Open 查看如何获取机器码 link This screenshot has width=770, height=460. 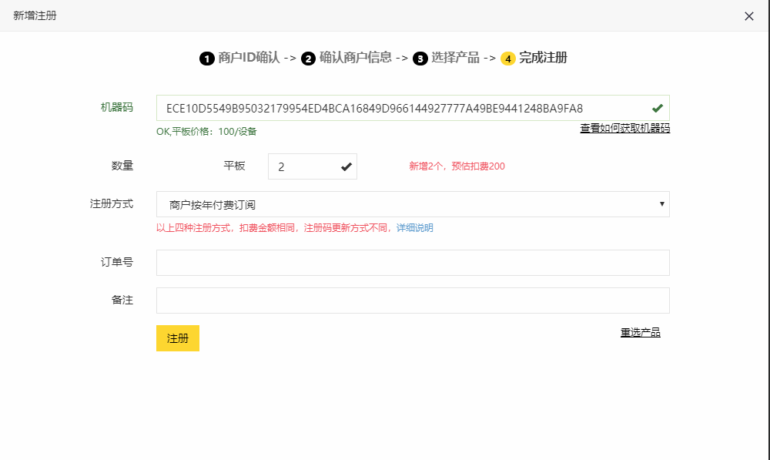click(x=624, y=128)
